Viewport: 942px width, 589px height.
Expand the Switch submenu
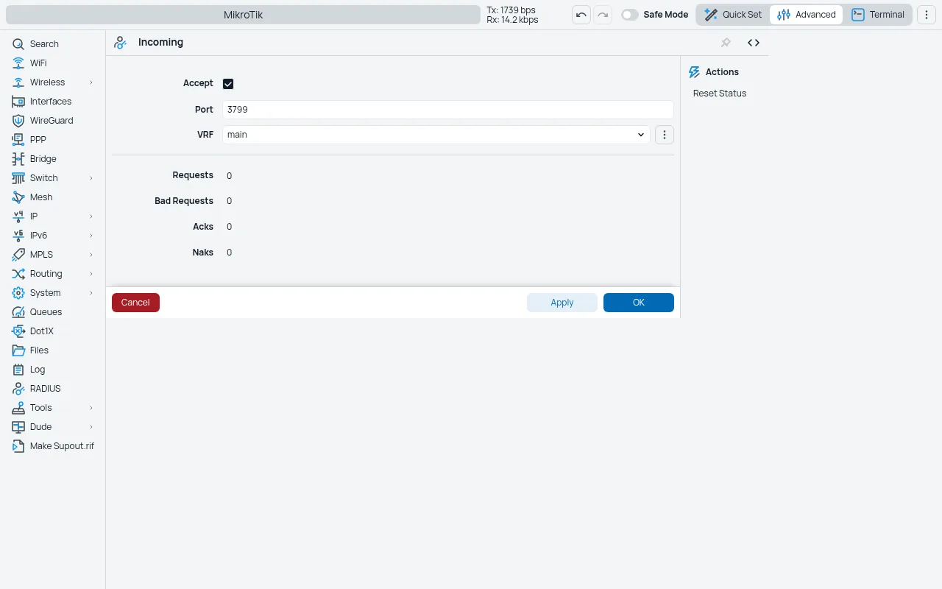coord(91,178)
